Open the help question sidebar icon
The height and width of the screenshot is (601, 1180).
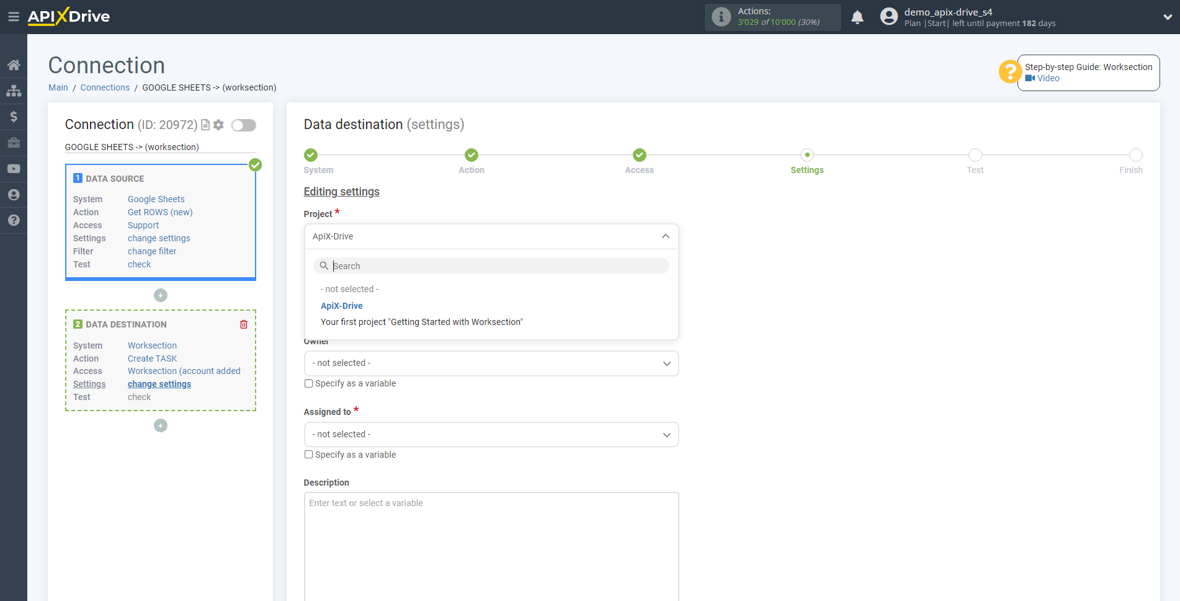[x=14, y=220]
